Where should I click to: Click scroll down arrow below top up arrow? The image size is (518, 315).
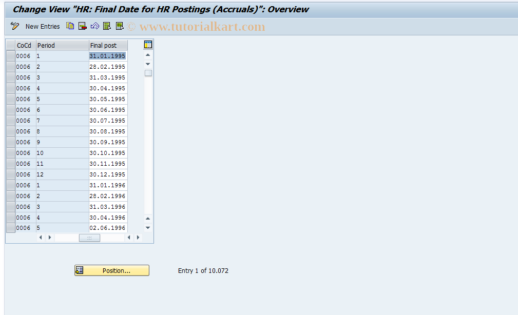[x=148, y=64]
